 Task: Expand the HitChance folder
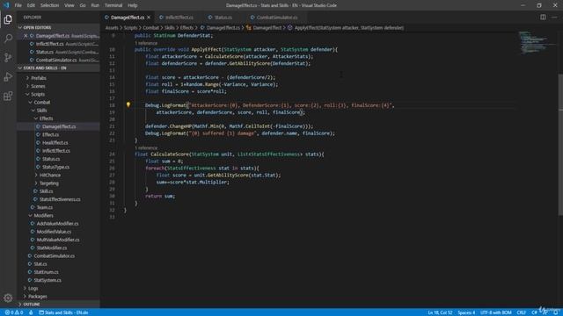click(x=50, y=175)
